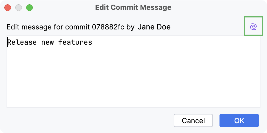Click the "Edit Commit Message" window title
267x133 pixels.
133,7
